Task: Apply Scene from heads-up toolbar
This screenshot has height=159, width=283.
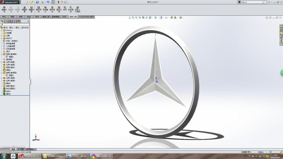Action: click(x=175, y=17)
